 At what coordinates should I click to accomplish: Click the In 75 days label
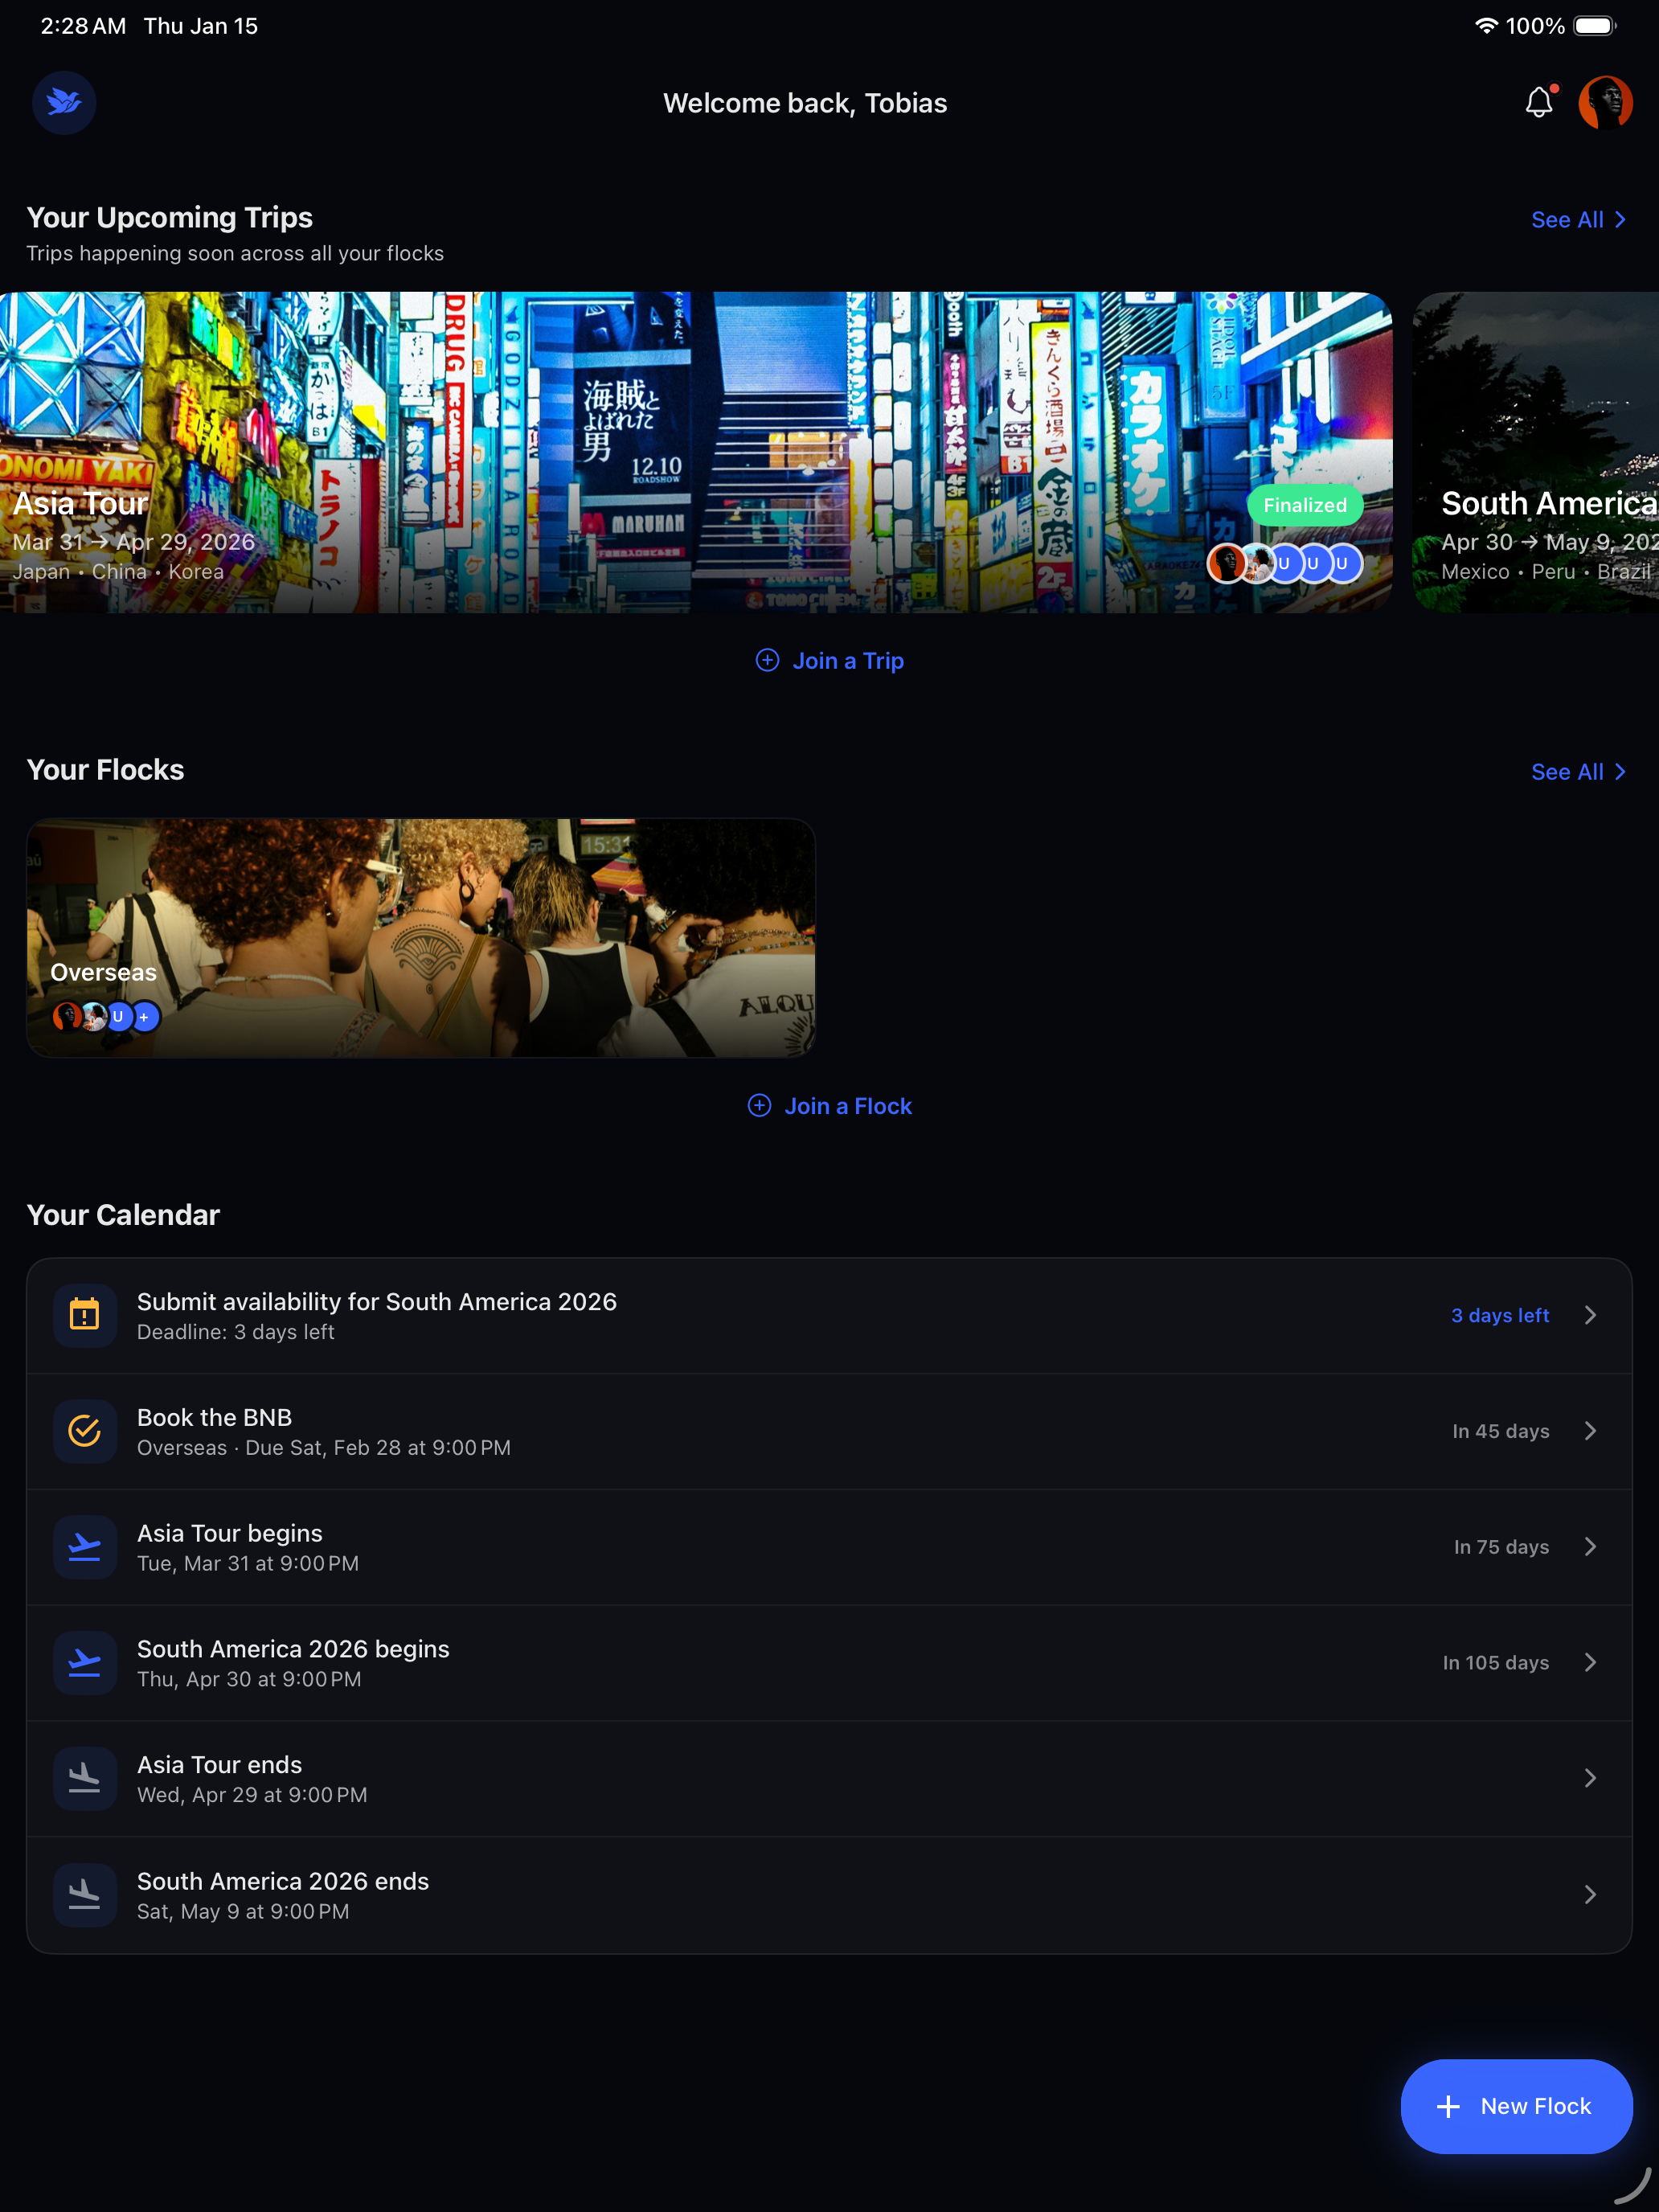tap(1501, 1547)
